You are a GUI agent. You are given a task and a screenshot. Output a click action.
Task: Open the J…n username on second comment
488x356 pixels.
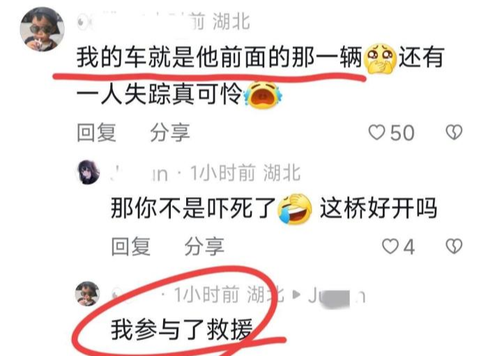(x=139, y=173)
